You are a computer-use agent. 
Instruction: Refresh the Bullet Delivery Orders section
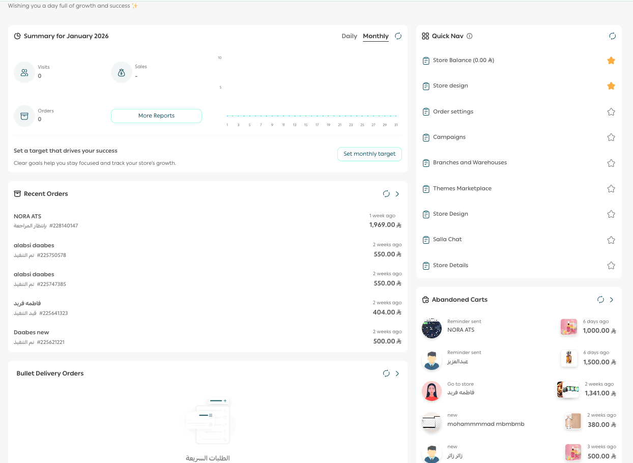click(386, 373)
